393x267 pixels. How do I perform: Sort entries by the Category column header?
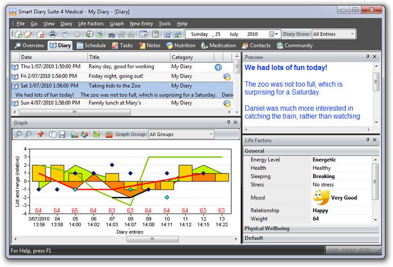[192, 57]
